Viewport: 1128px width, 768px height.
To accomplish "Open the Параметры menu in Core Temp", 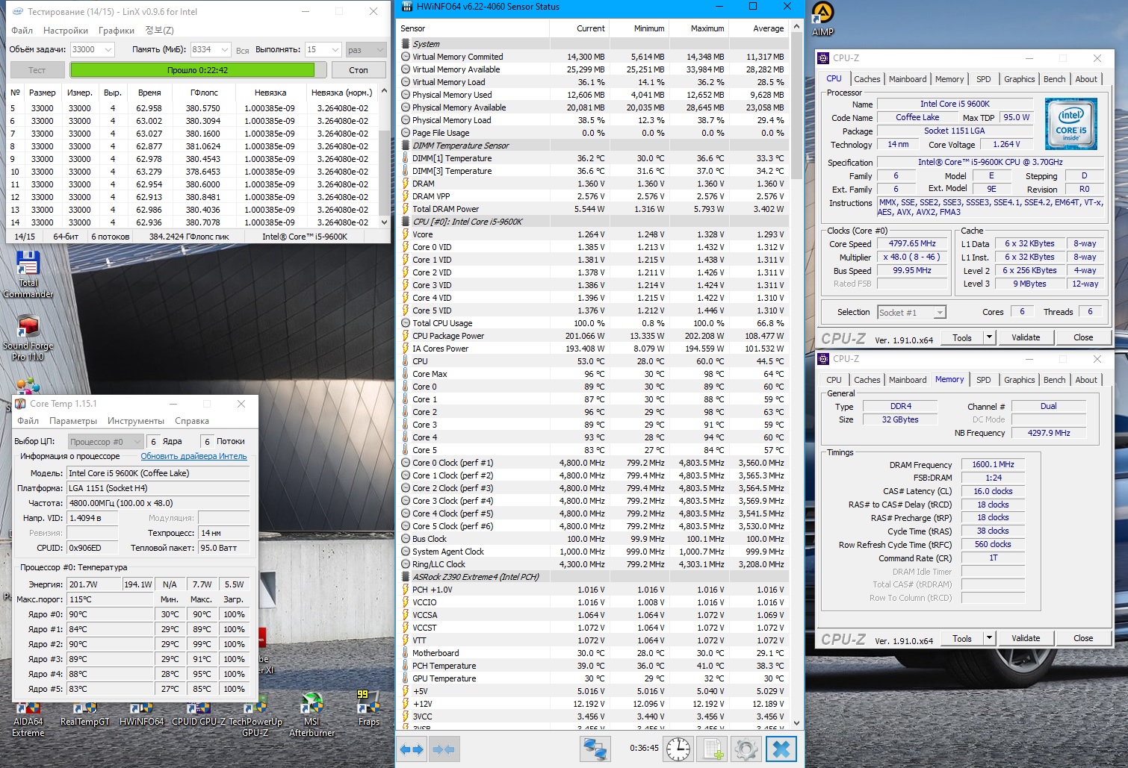I will [73, 421].
